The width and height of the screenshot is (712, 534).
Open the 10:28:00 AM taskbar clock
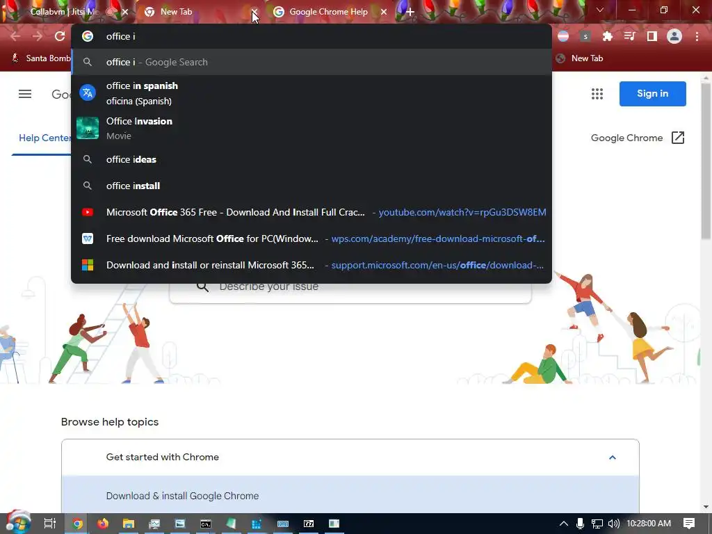pyautogui.click(x=649, y=524)
